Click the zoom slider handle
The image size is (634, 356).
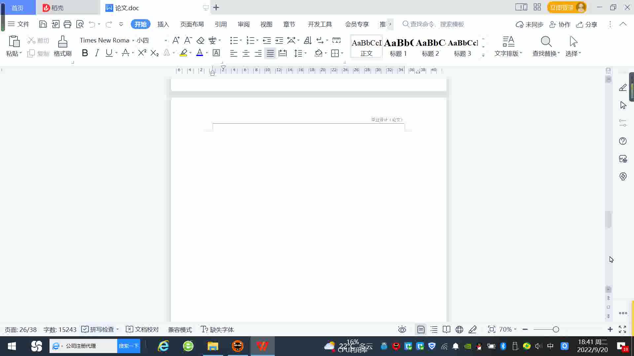(x=556, y=329)
